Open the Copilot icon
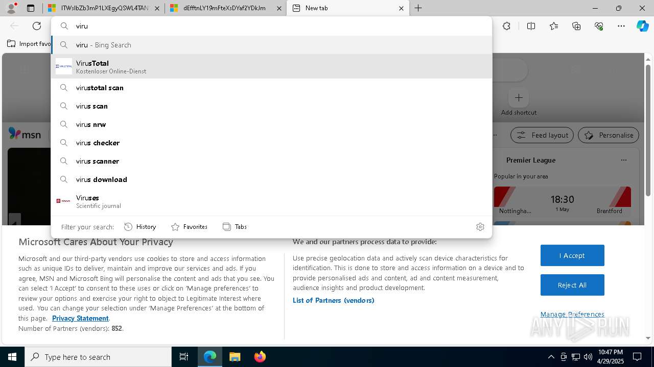 [642, 26]
